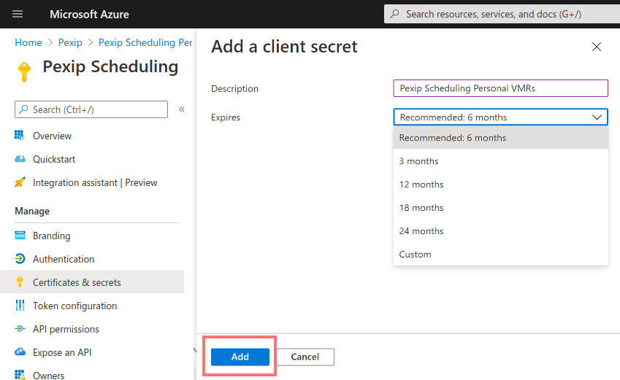Viewport: 620px width, 380px height.
Task: Collapse the sidebar with double-chevron
Action: tap(182, 109)
